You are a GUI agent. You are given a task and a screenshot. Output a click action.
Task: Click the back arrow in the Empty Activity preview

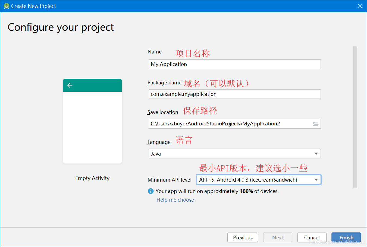tap(70, 85)
